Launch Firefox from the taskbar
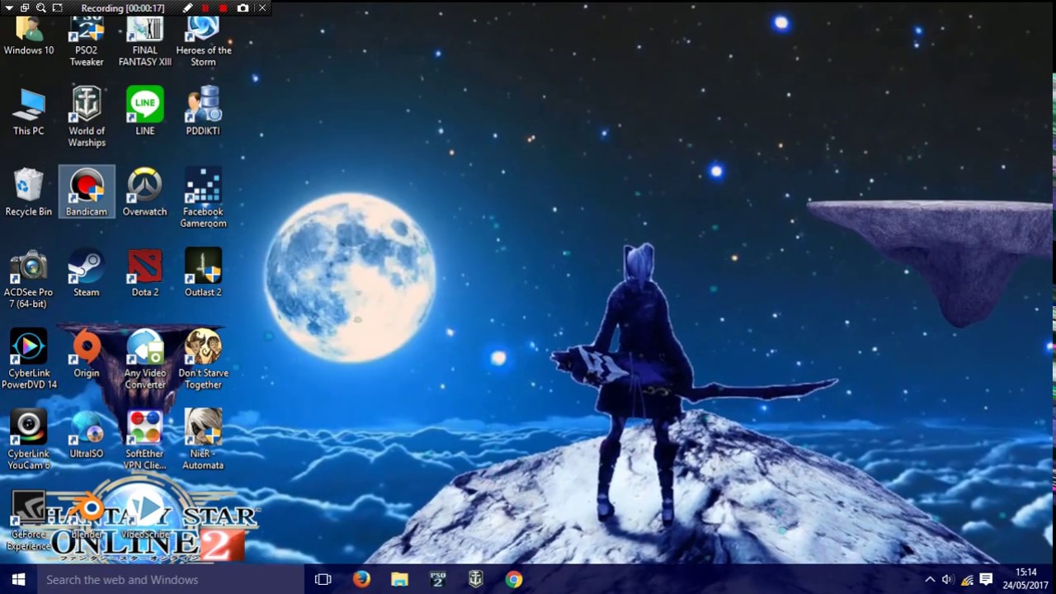This screenshot has width=1056, height=594. point(361,579)
